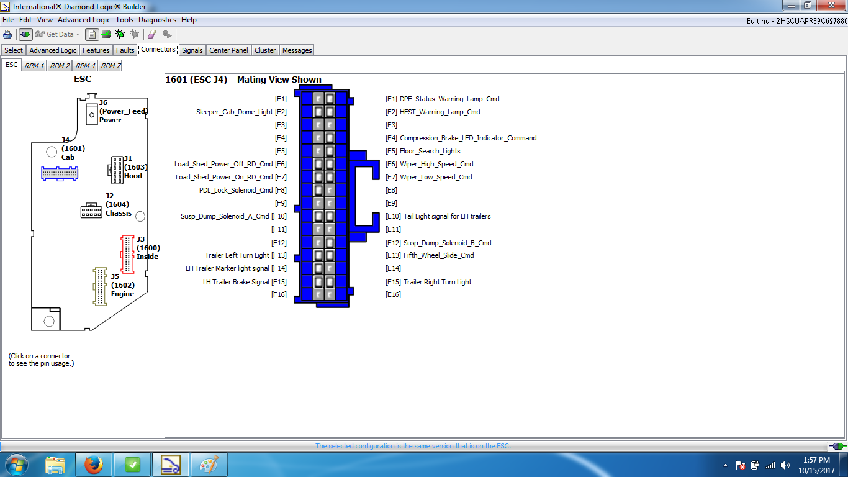Open the Diagnostics menu
Screen dimensions: 848x477
tap(157, 20)
